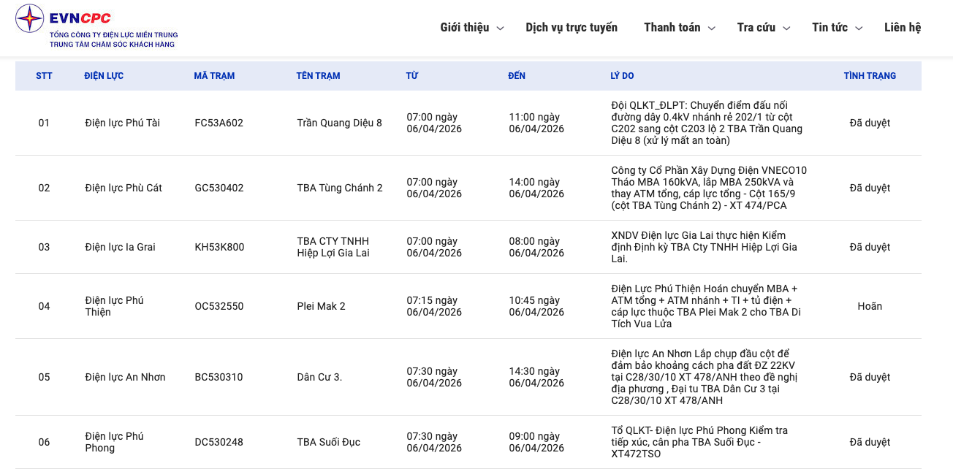This screenshot has height=469, width=953.
Task: Click the TÌNH TRẠNG column header
Action: tap(869, 76)
